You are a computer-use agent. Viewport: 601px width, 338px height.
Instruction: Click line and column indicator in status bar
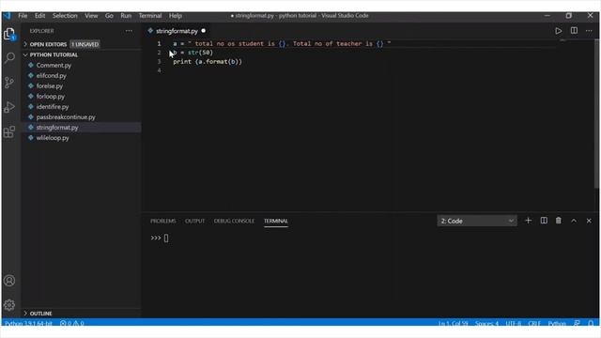pos(453,323)
